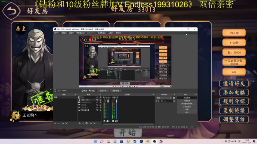
Task: Open the 文件(F) menu in OBS
Action: coord(57,33)
